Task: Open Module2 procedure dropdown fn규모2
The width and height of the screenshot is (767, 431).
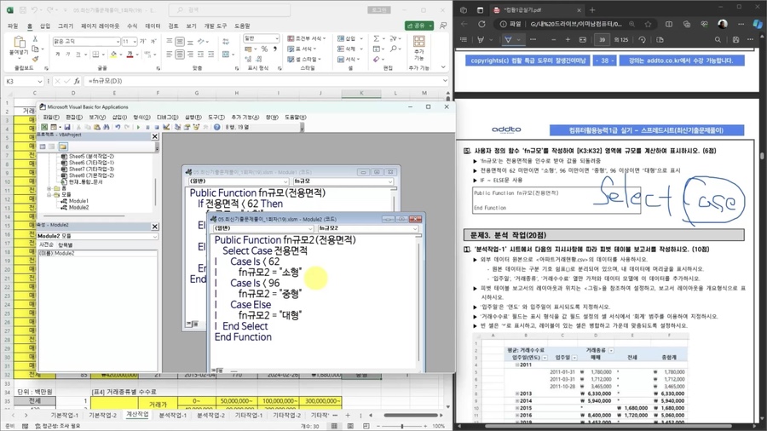Action: click(x=414, y=228)
